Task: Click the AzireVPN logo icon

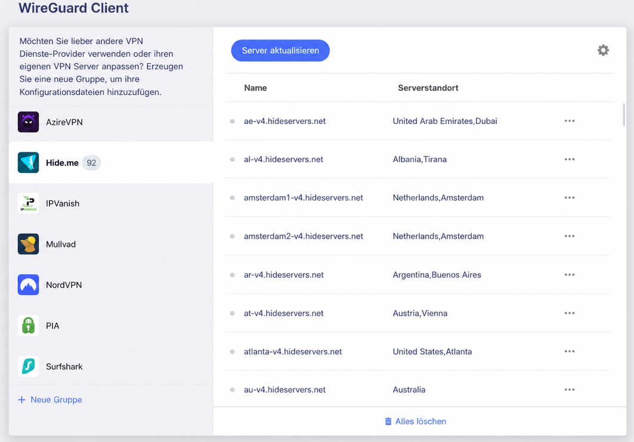Action: 28,122
